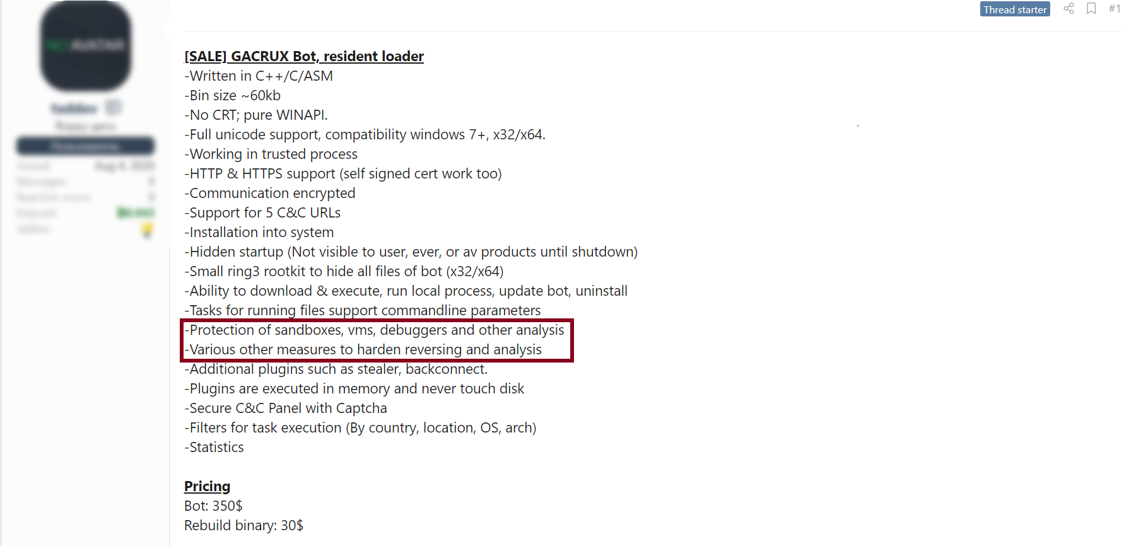1136x546 pixels.
Task: Click the highlighted "Protection of sandboxes" line
Action: click(x=374, y=330)
